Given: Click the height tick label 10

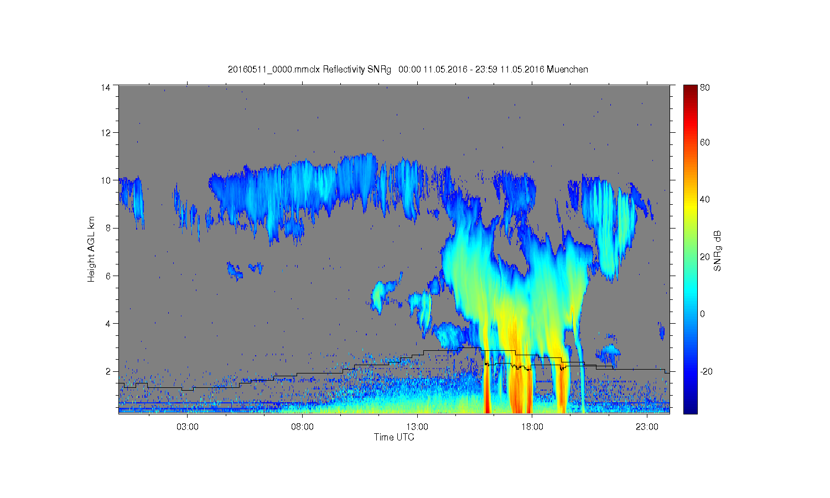Looking at the screenshot, I should point(105,180).
